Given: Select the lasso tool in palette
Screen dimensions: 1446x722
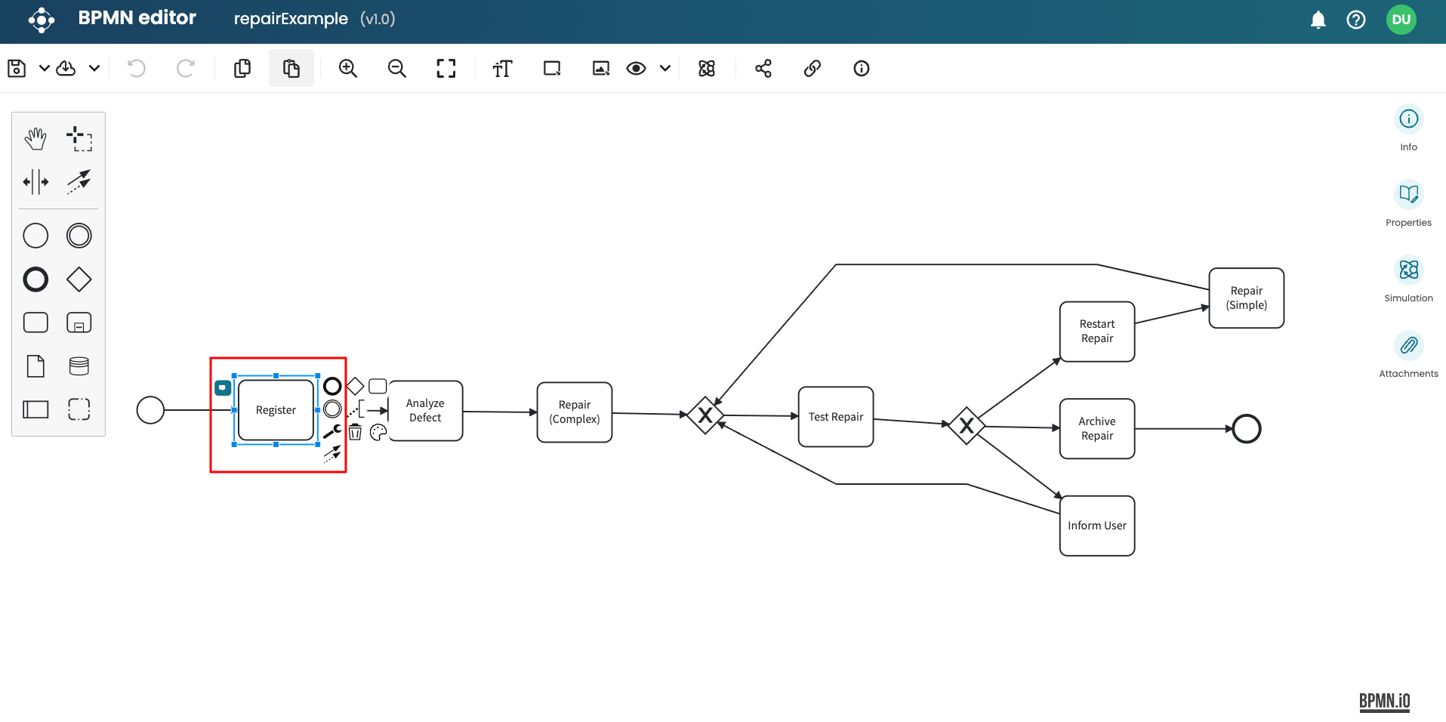Looking at the screenshot, I should pos(79,139).
